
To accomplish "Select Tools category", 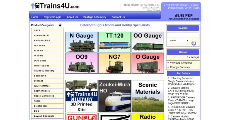I will [x=47, y=101].
